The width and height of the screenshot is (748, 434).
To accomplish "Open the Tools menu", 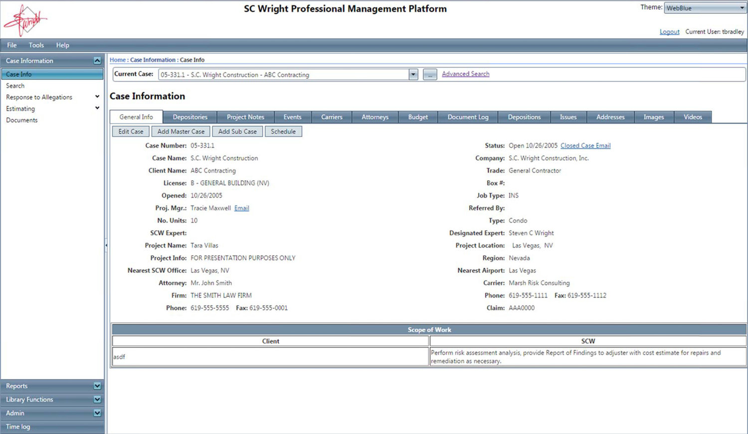I will [x=36, y=45].
